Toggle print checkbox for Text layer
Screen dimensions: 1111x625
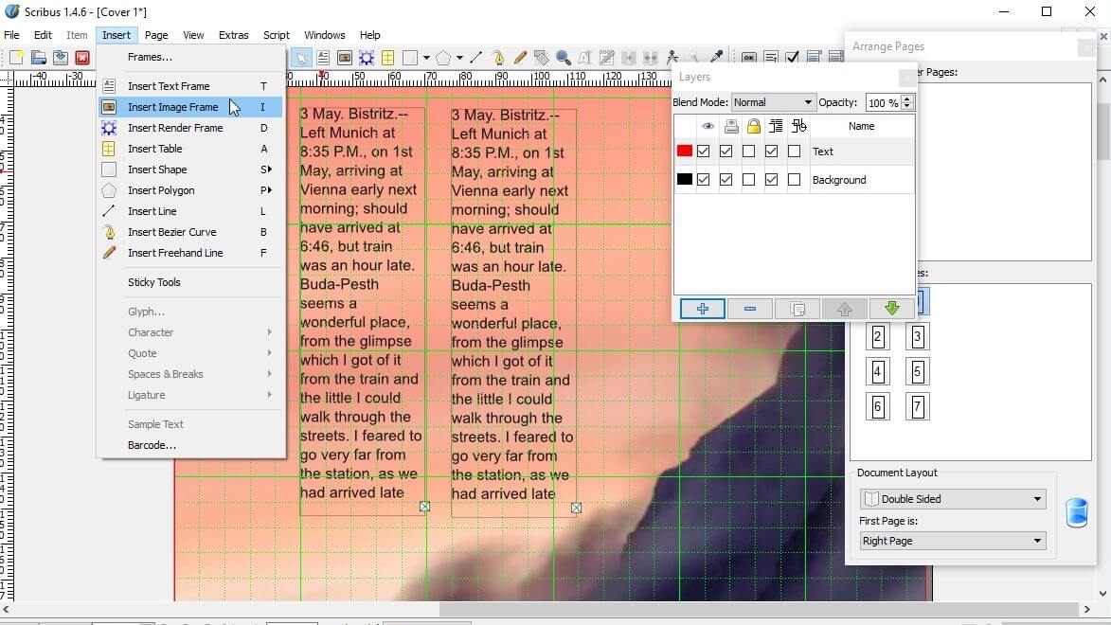click(726, 151)
